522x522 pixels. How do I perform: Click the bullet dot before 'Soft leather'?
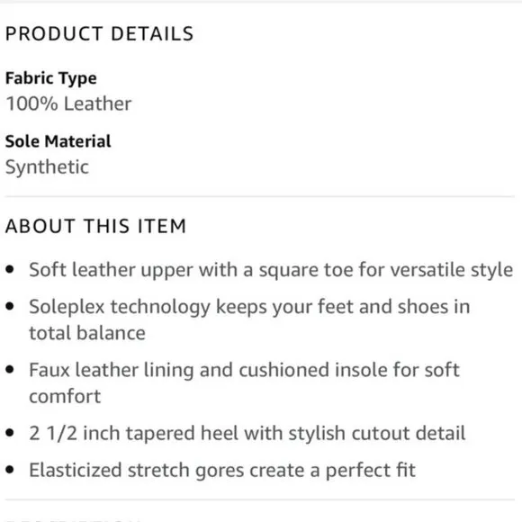pyautogui.click(x=10, y=269)
